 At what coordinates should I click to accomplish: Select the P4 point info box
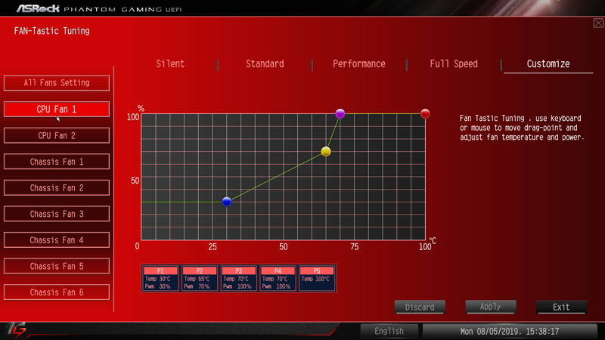[x=278, y=278]
